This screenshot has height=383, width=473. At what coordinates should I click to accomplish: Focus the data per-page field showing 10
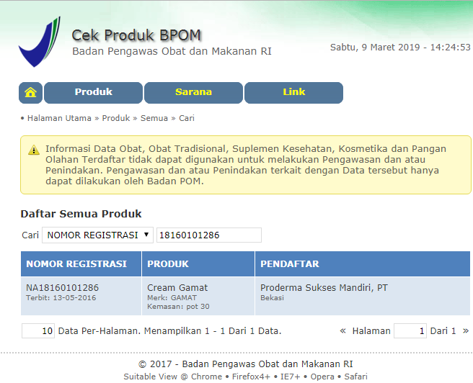point(38,331)
